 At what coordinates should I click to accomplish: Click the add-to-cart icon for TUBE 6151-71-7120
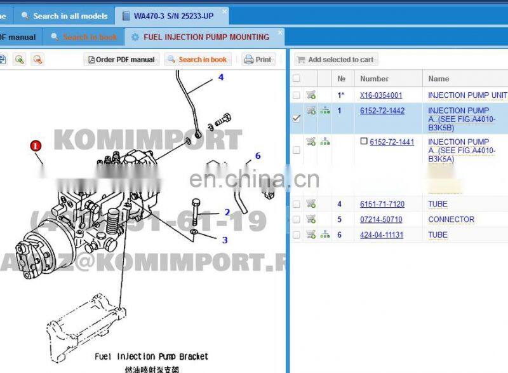click(x=311, y=203)
